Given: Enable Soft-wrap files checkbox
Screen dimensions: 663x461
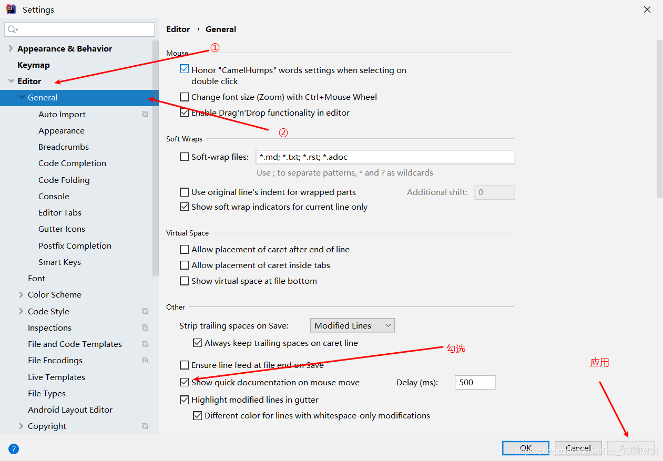Looking at the screenshot, I should click(x=184, y=157).
